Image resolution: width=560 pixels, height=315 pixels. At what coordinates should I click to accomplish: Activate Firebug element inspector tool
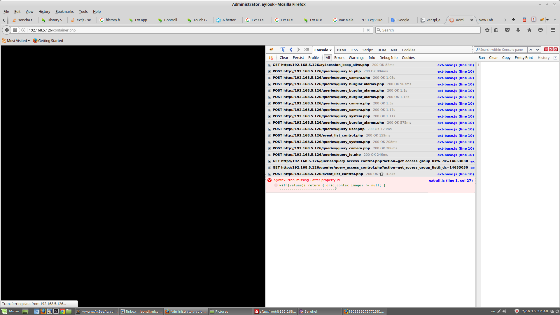tap(283, 50)
